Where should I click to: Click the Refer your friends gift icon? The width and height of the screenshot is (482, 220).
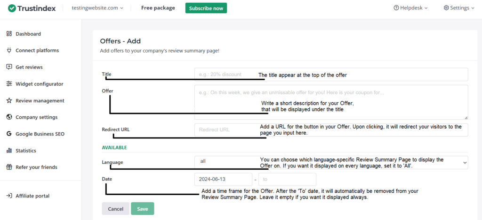pos(9,167)
